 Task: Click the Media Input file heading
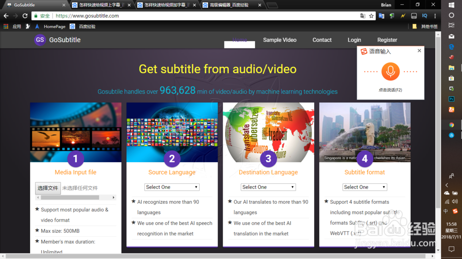tap(75, 172)
